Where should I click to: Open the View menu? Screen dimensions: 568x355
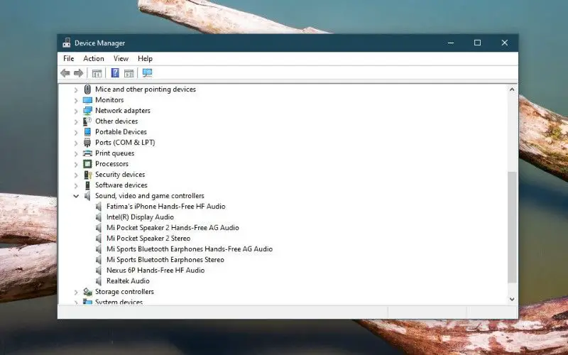click(121, 59)
